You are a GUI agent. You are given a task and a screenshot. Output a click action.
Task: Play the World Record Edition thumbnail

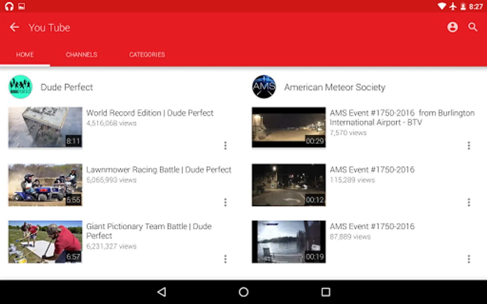coord(45,127)
